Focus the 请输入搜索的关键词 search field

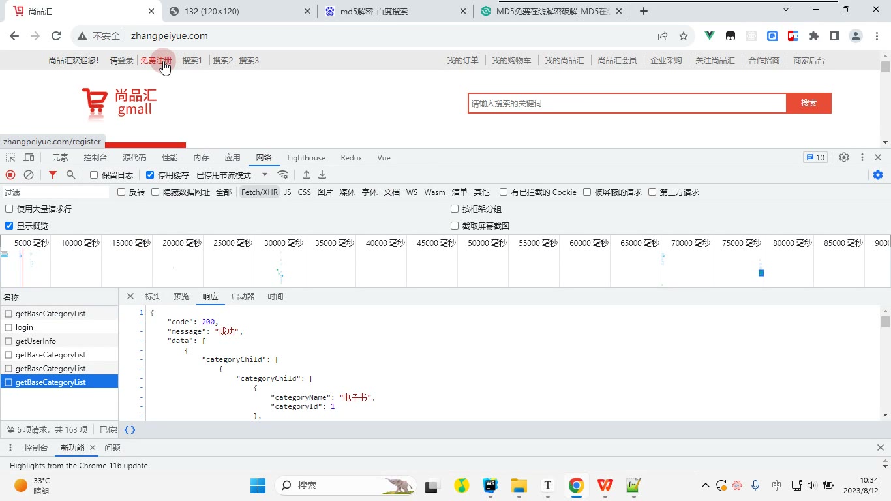pos(627,103)
